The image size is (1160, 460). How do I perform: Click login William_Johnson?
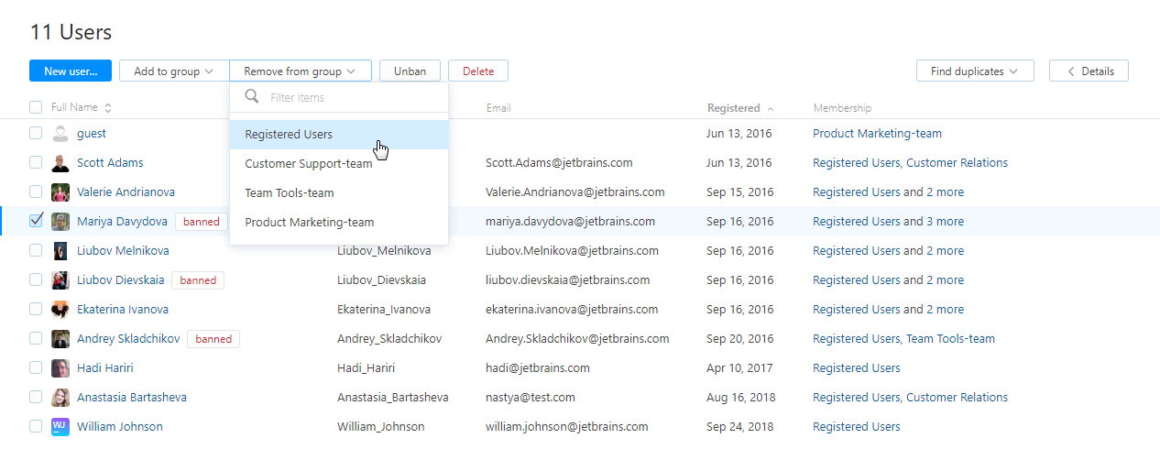click(381, 427)
